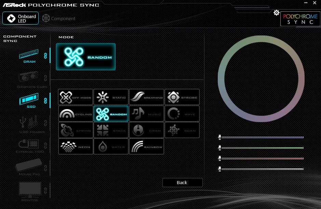The image size is (321, 209).
Task: Select the Rainbow lighting mode
Action: point(147,147)
